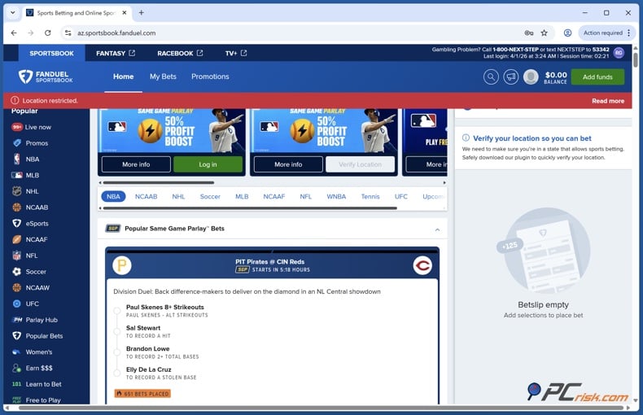Open Live now in sidebar
Viewport: 643px width, 415px height.
click(32, 127)
